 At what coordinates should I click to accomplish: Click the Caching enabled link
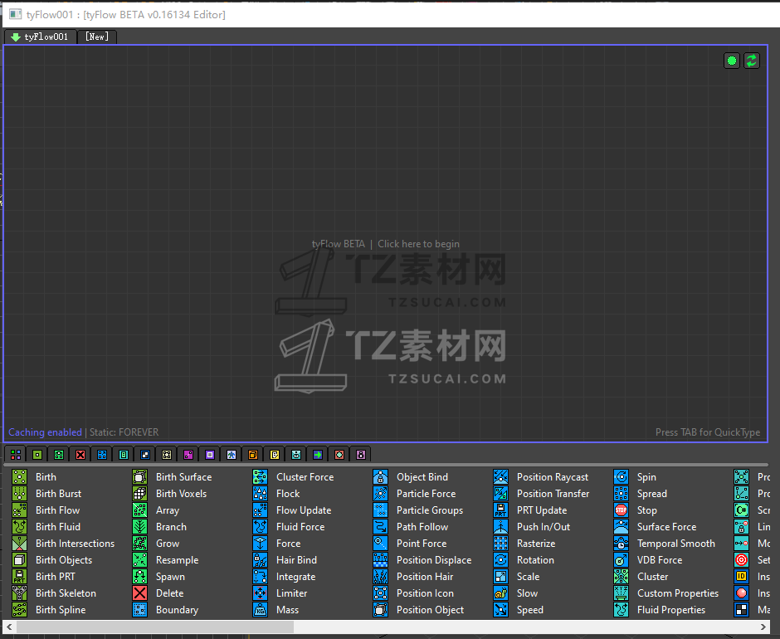pos(46,432)
